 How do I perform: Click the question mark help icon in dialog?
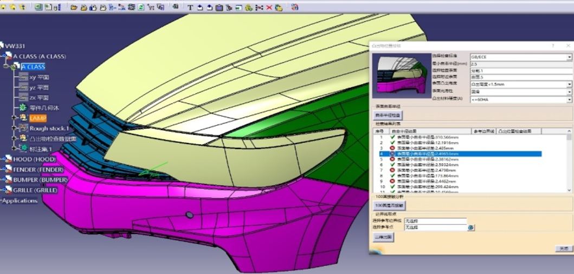(x=552, y=46)
